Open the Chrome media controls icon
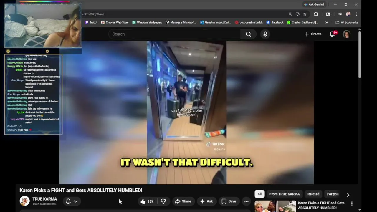The width and height of the screenshot is (377, 212). pyautogui.click(x=340, y=14)
